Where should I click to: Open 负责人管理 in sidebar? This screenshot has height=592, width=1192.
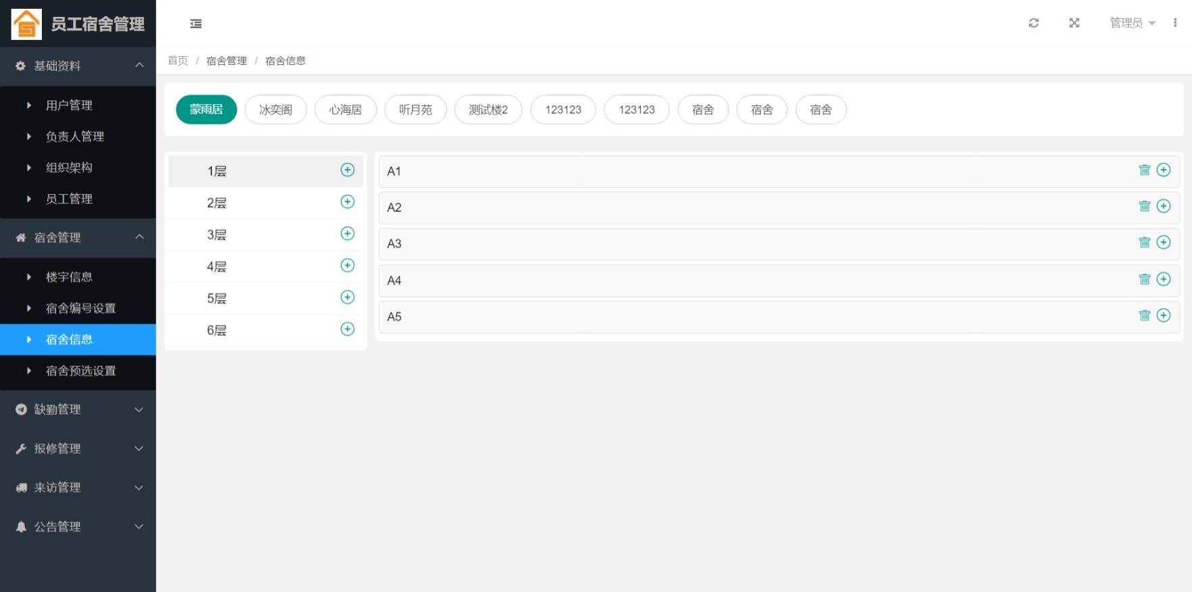click(78, 137)
